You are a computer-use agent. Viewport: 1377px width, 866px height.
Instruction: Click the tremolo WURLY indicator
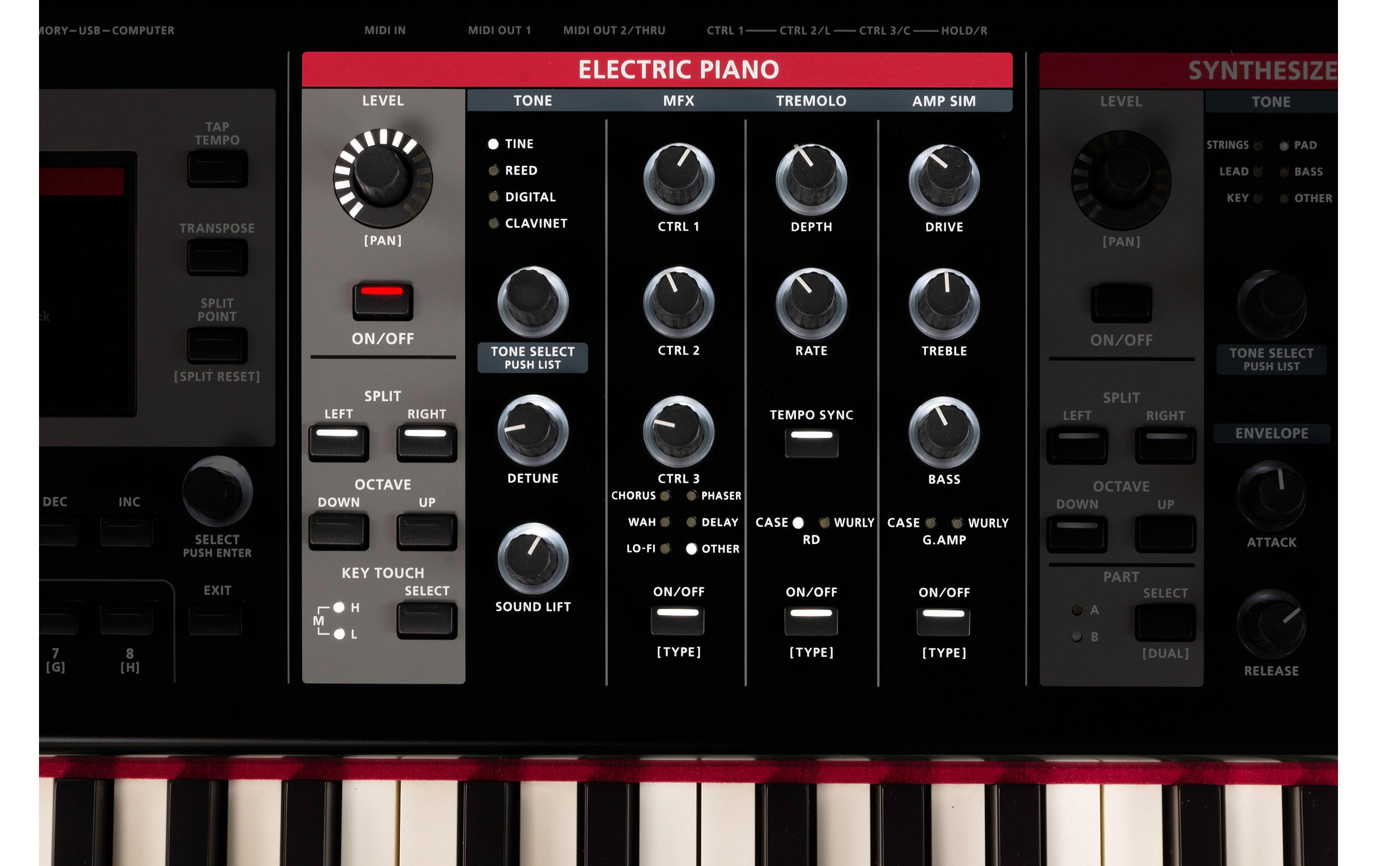[x=824, y=522]
